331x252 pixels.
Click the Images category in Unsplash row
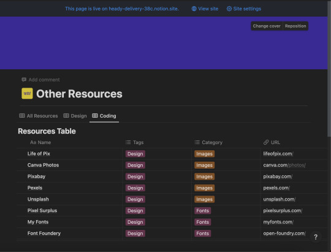coord(204,199)
